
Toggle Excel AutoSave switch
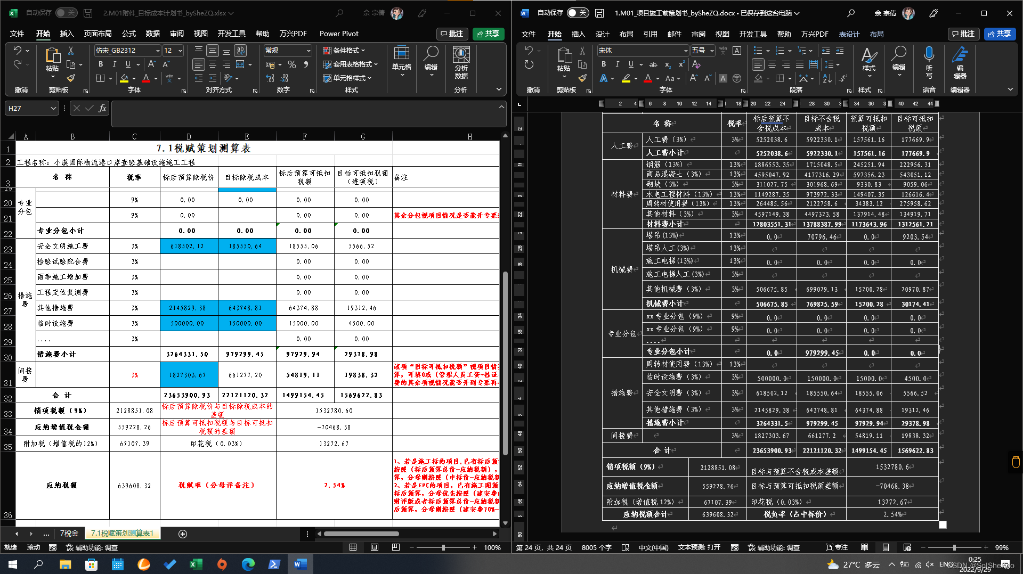[66, 13]
